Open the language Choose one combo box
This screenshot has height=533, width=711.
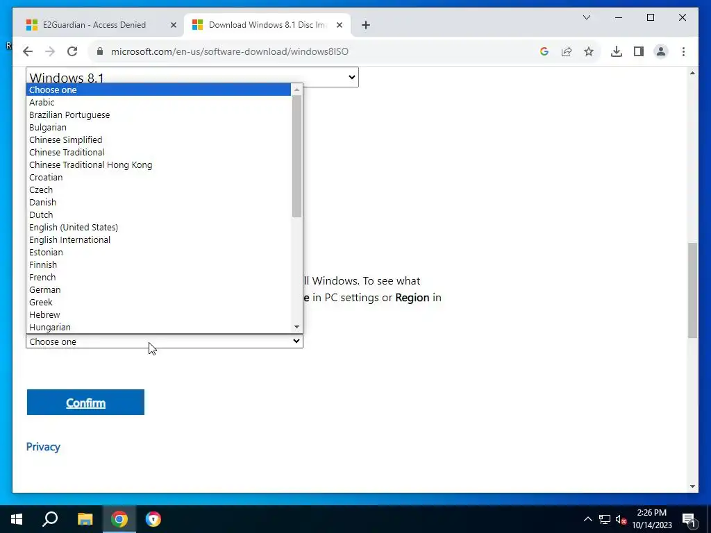165,341
